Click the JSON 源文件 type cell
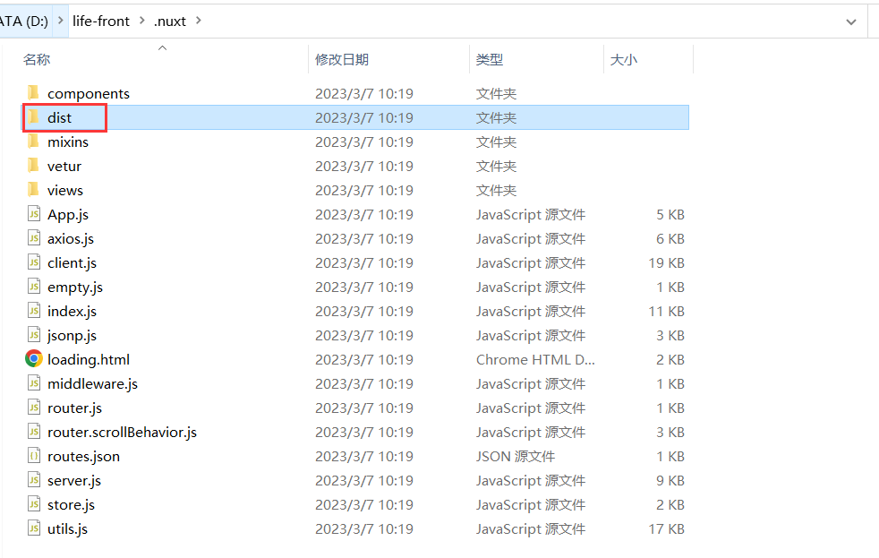 [x=516, y=457]
